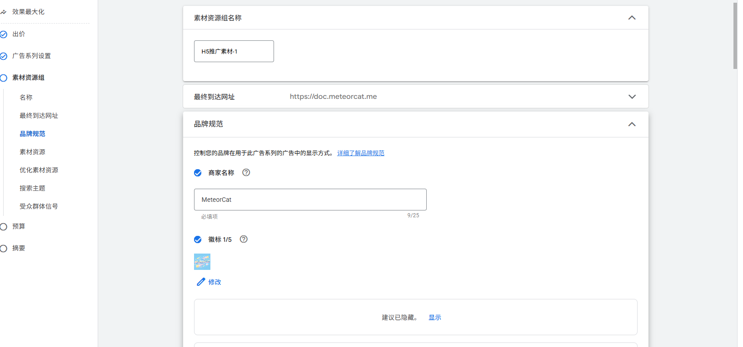
Task: Open help icon next to 商家名称
Action: click(246, 172)
